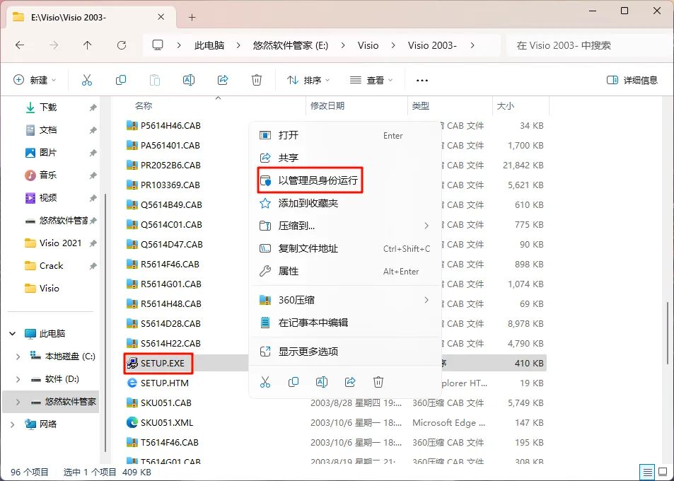Screen dimensions: 674x481
Task: Open the three-dots more options menu
Action: tap(422, 81)
